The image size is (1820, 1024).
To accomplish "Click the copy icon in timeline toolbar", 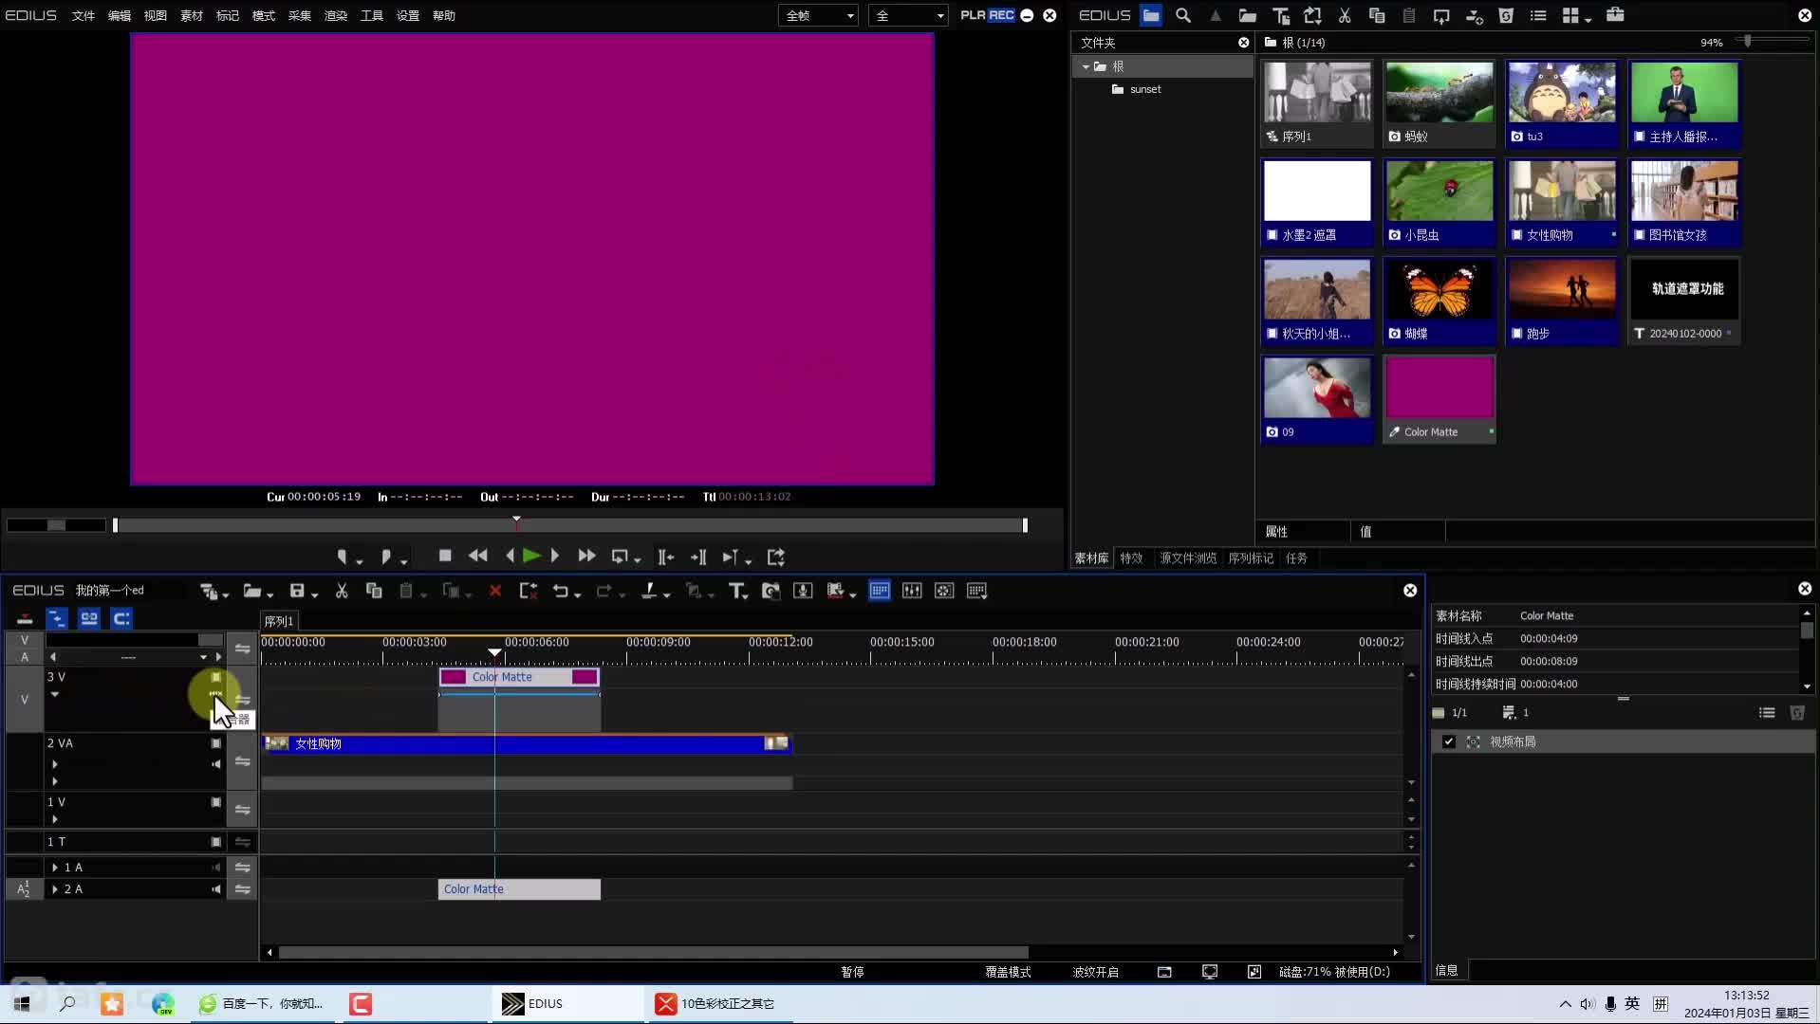I will pyautogui.click(x=374, y=591).
